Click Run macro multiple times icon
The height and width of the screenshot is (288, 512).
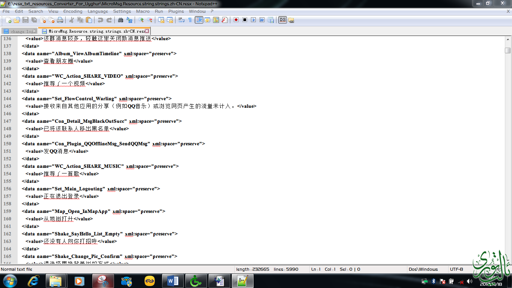point(262,20)
